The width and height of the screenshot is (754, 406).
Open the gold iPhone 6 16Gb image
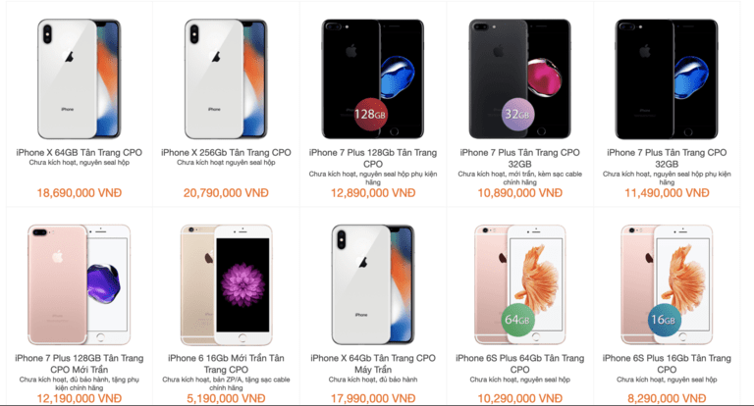point(226,284)
